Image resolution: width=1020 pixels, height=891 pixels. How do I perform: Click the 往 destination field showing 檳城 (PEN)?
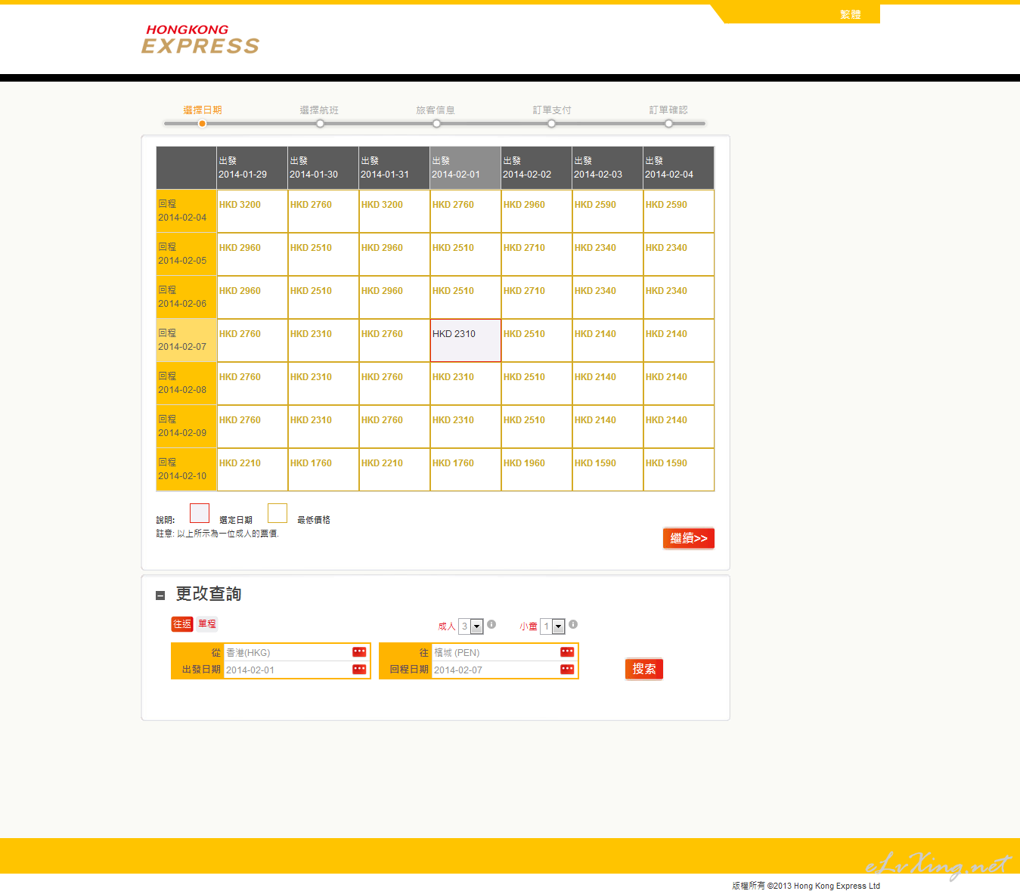tap(504, 652)
